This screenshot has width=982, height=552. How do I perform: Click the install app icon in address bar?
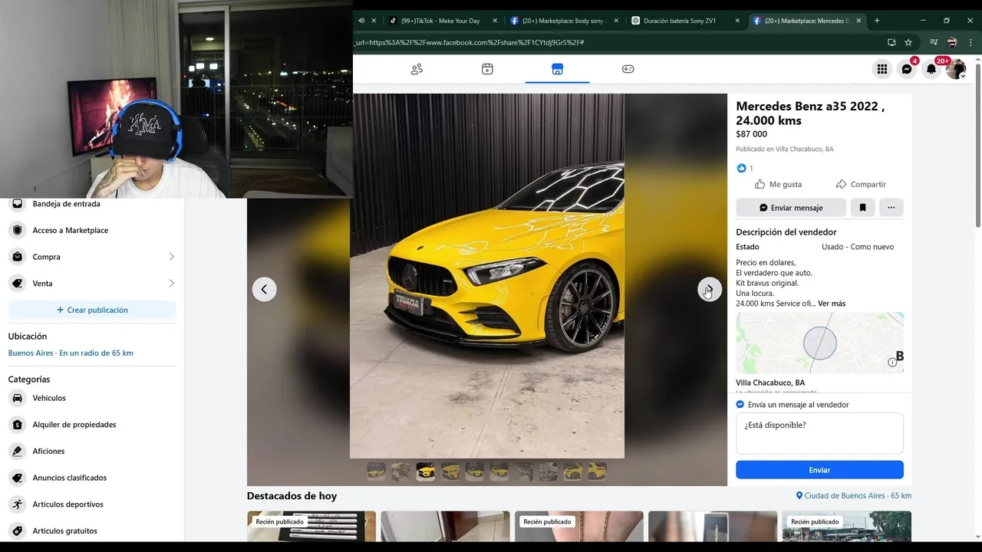point(891,42)
